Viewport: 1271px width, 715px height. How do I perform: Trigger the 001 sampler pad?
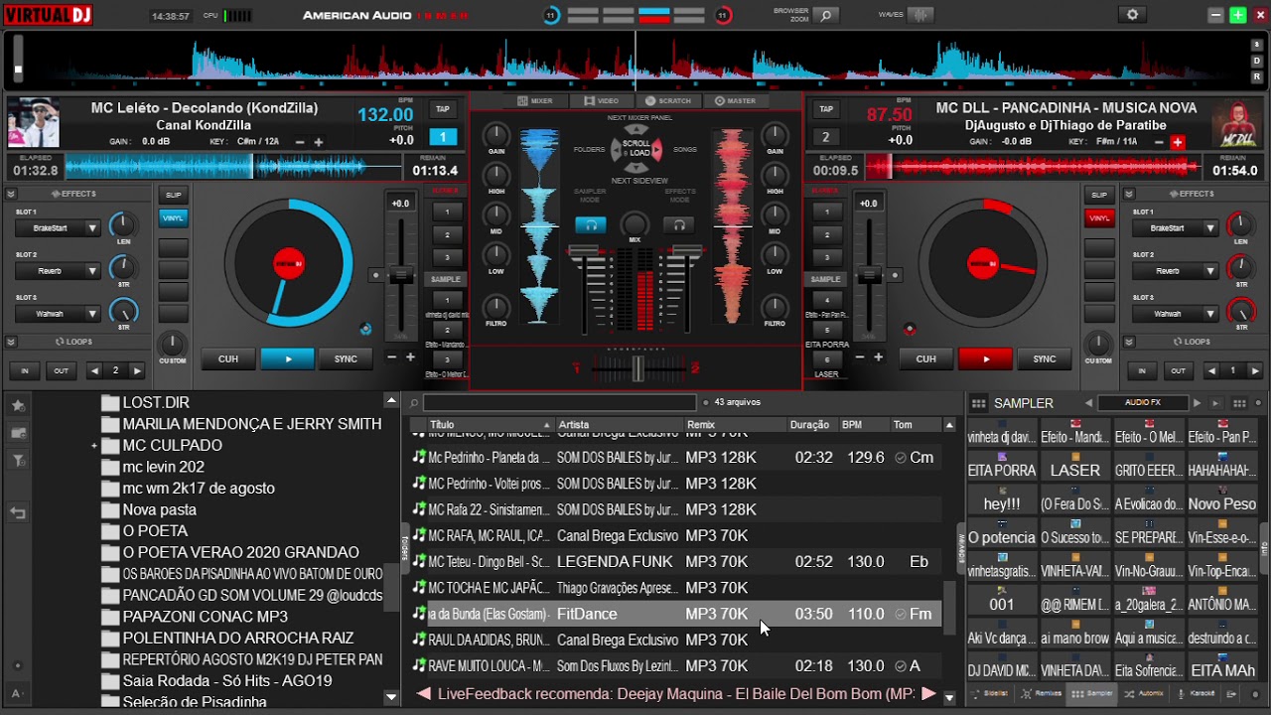[x=1002, y=600]
